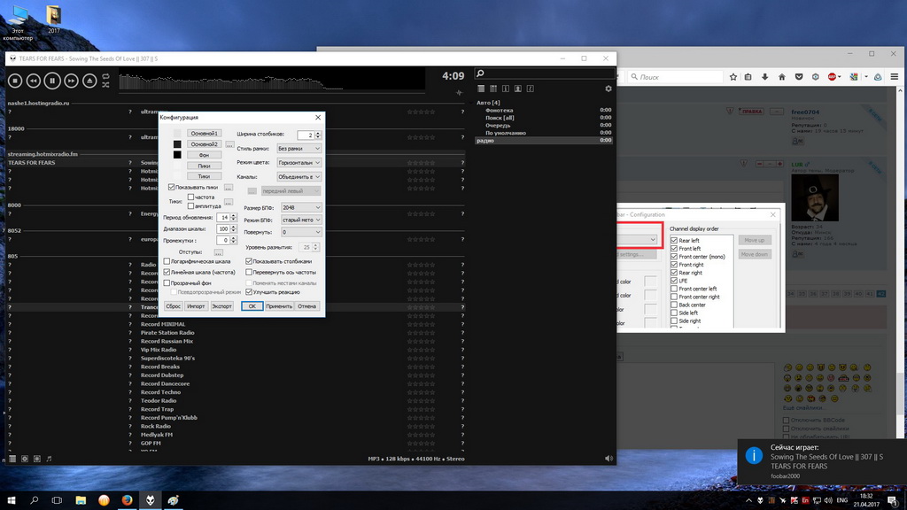Uncheck the 'Показывать пики' checkbox
This screenshot has height=510, width=907.
pyautogui.click(x=172, y=187)
